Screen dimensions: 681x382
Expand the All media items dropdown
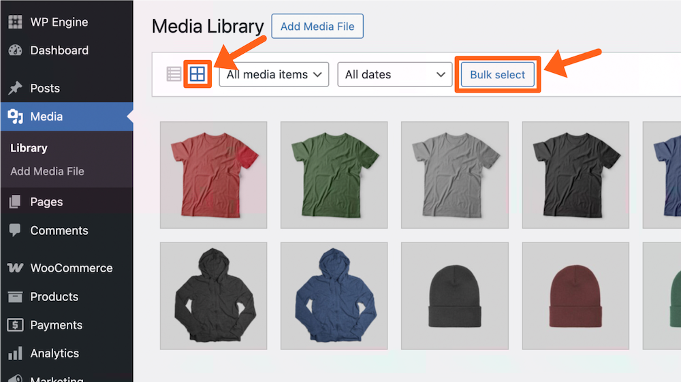(274, 75)
